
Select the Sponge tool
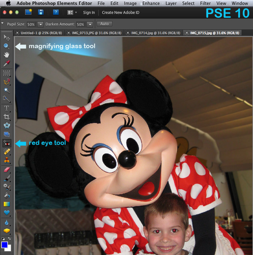click(x=7, y=231)
